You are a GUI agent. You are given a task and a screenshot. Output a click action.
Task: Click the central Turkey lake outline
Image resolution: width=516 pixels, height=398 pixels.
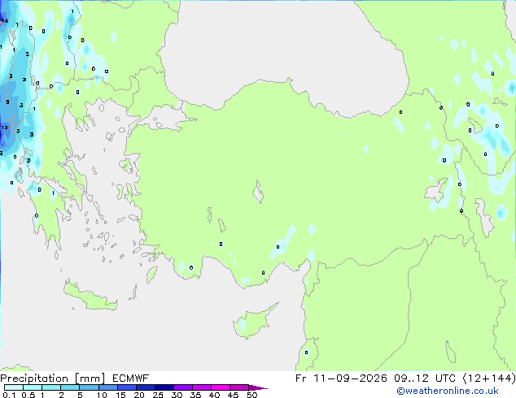coord(258,192)
